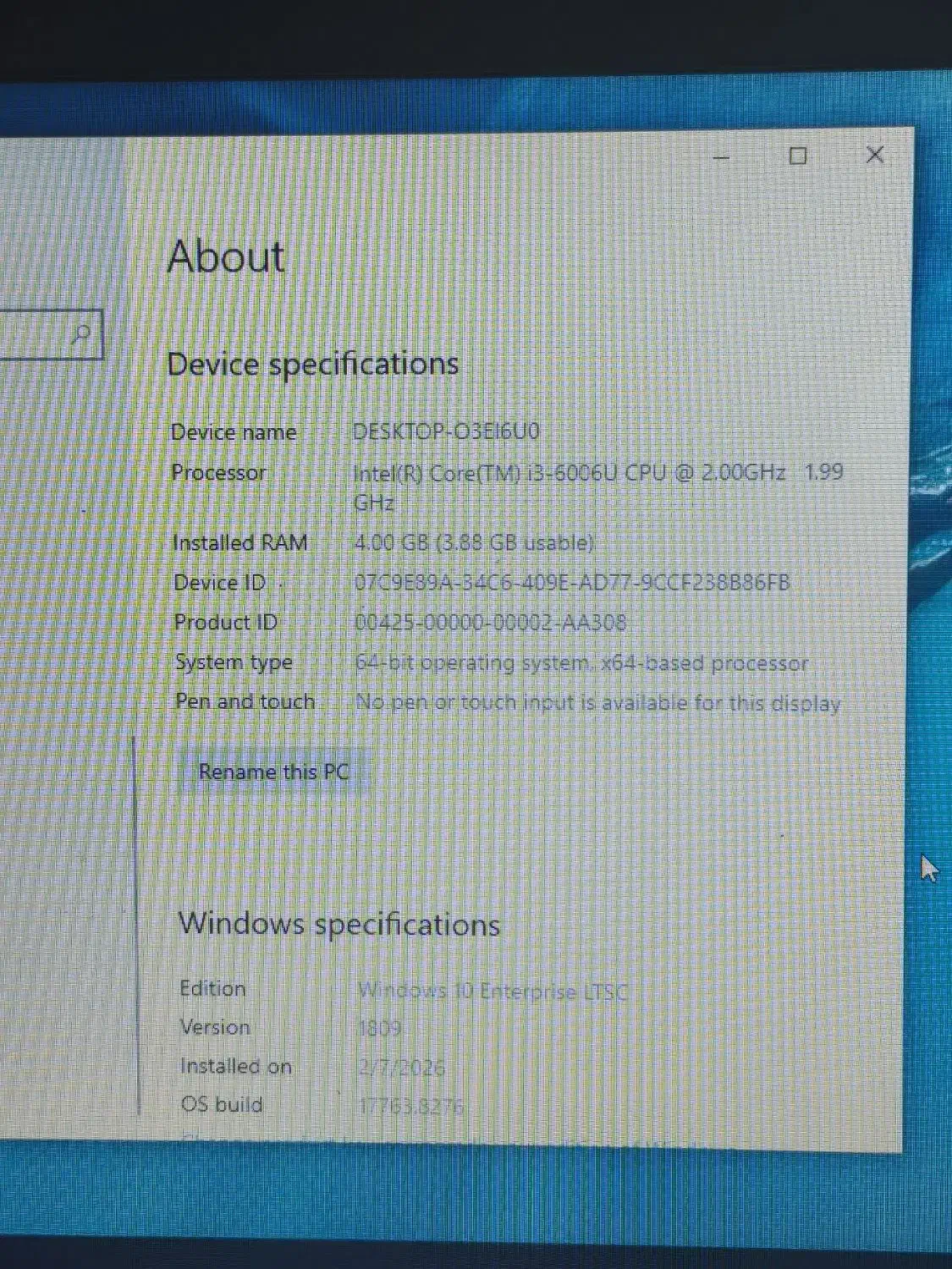Click the Windows specifications section header

click(x=339, y=924)
